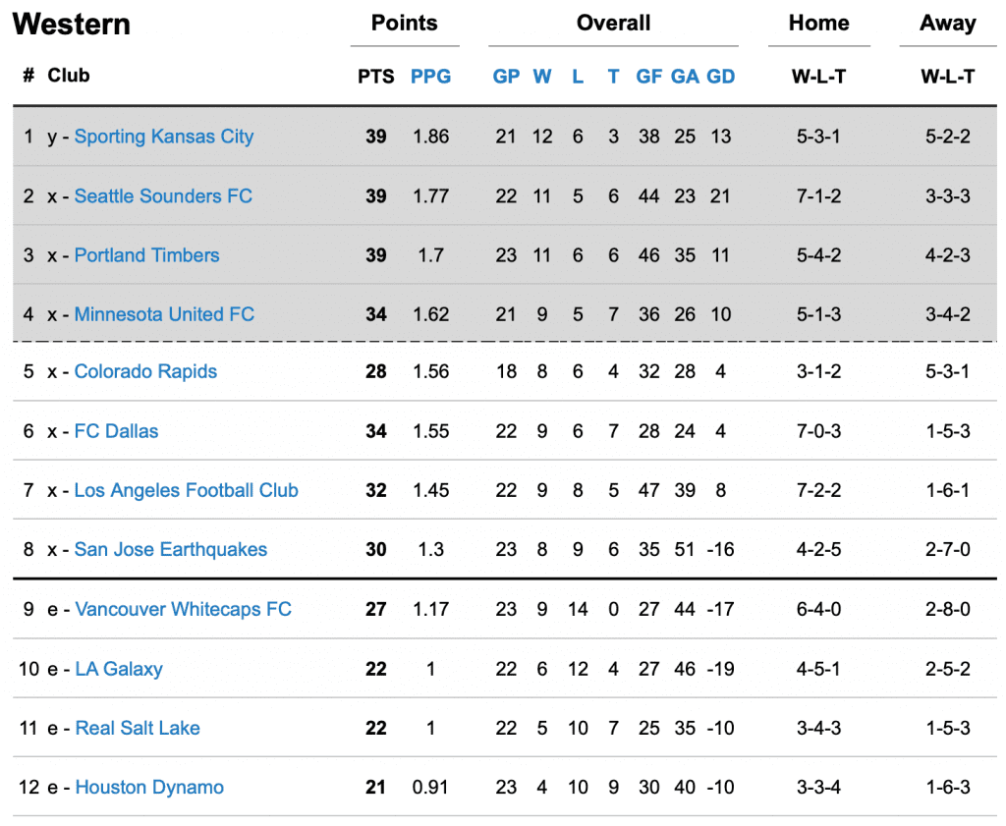Sort by GD goal difference header
This screenshot has width=1006, height=826.
click(x=720, y=77)
